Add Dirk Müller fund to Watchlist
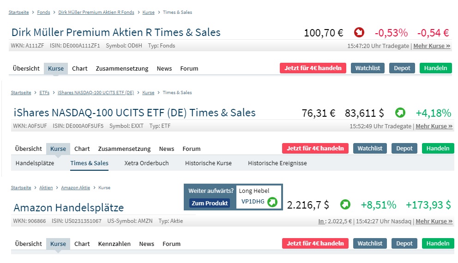The height and width of the screenshot is (263, 458). click(368, 68)
